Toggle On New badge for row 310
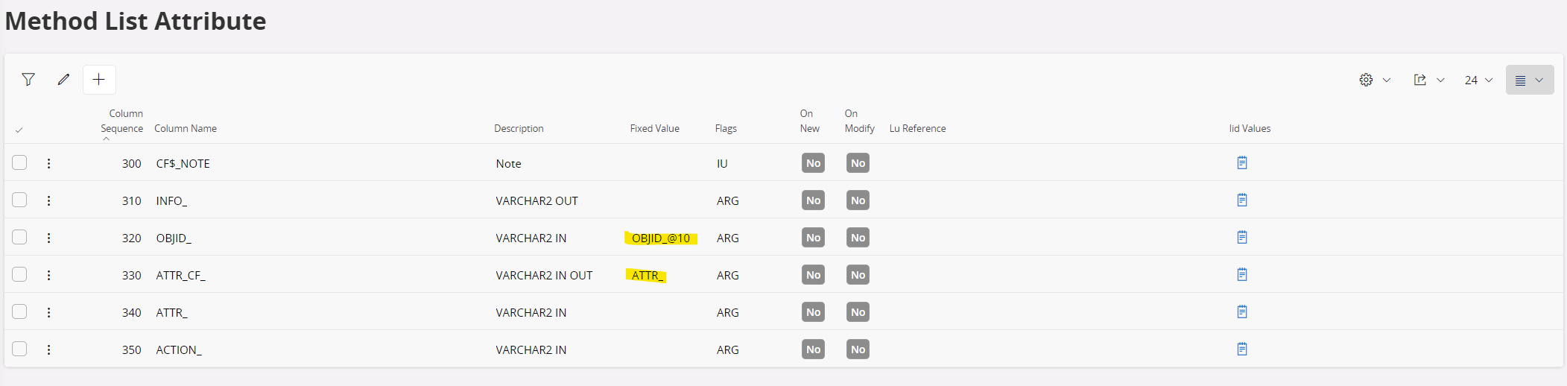 [813, 200]
